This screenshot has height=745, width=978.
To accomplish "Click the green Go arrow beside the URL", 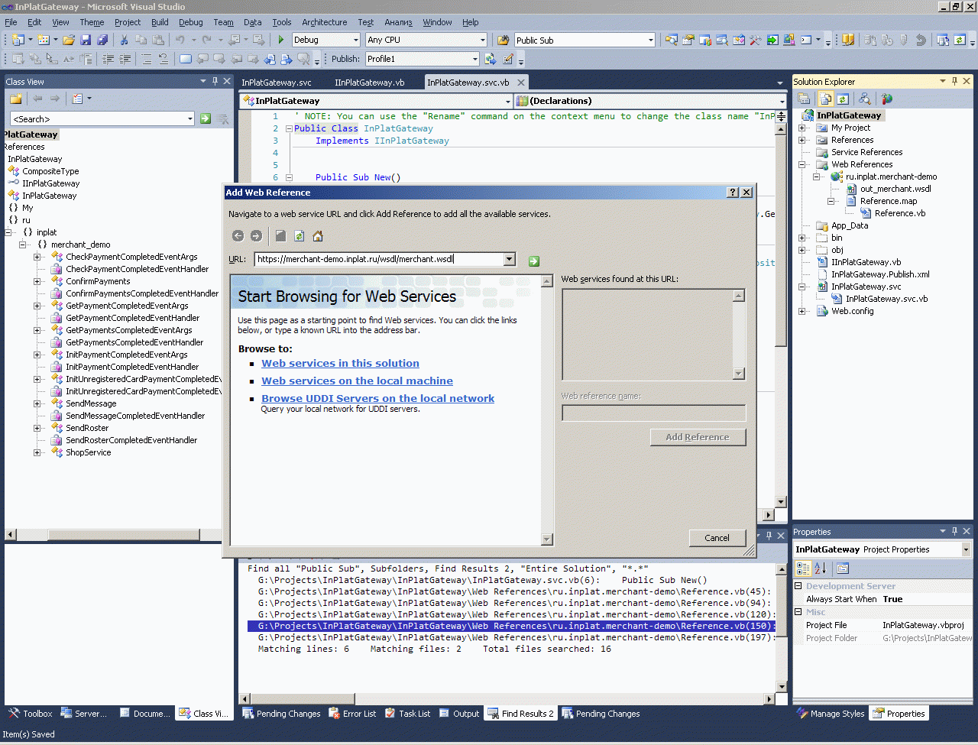I will click(533, 261).
